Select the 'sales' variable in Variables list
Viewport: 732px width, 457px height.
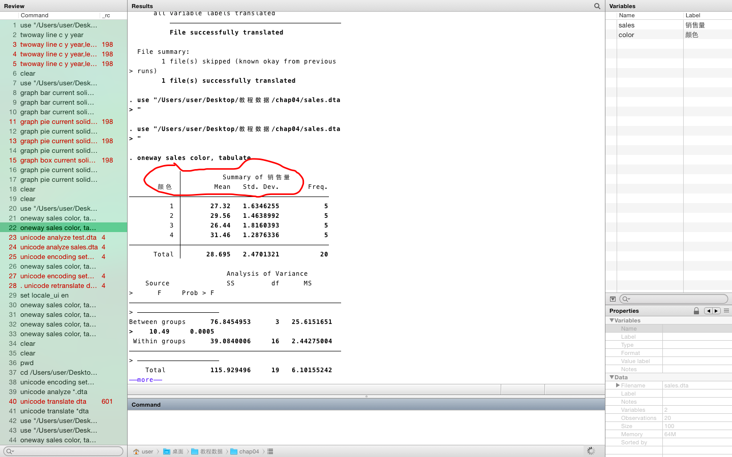626,25
